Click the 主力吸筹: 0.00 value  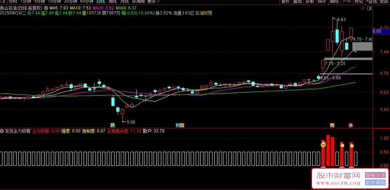pyautogui.click(x=46, y=131)
